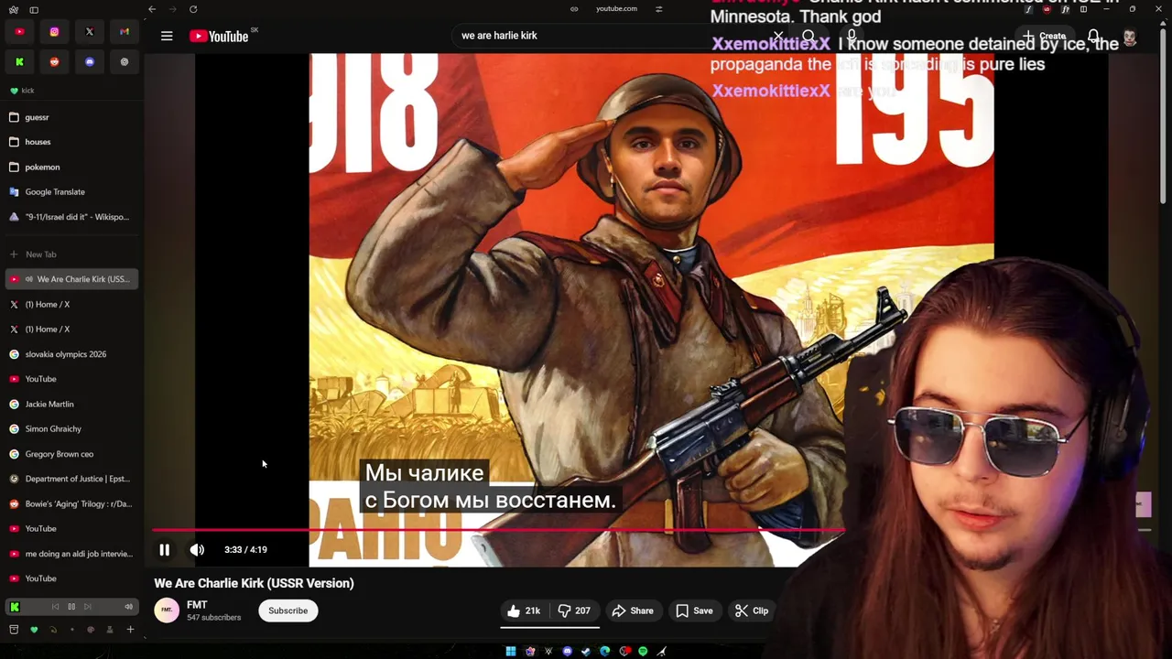Switch to the Jackie Martlin tab
Screen dimensions: 1172x659
click(72, 404)
